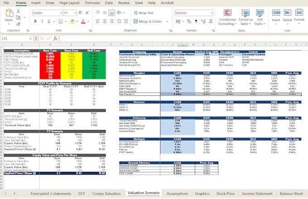
Task: Open Merge & Center dropdown arrow
Action: tap(167, 21)
